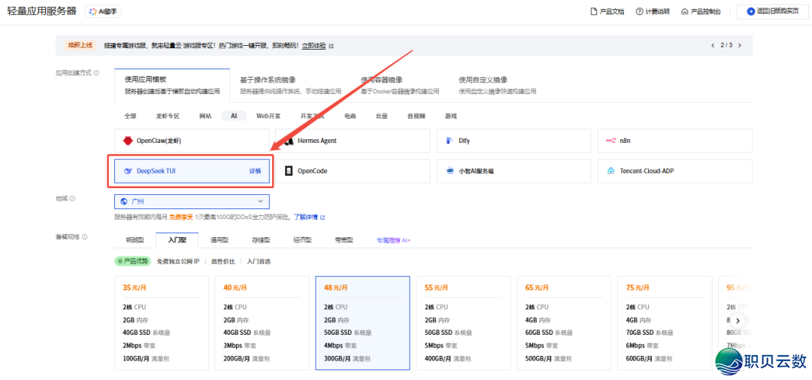Show next banner announcement arrow

[x=740, y=46]
